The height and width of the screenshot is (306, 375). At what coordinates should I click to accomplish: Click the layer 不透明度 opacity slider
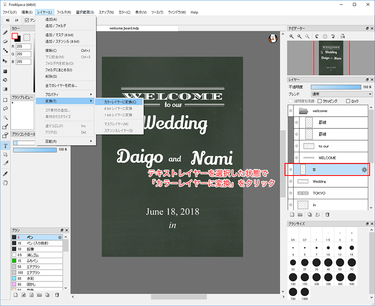point(335,87)
